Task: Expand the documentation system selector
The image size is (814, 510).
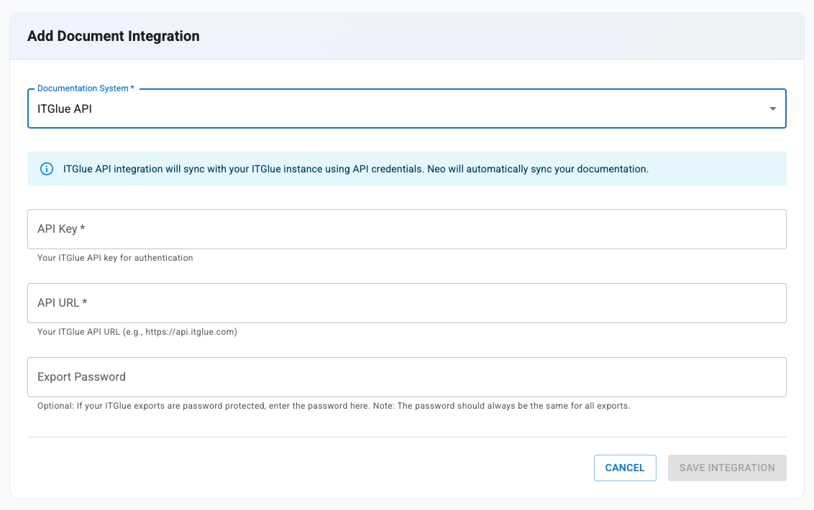Action: coord(407,108)
